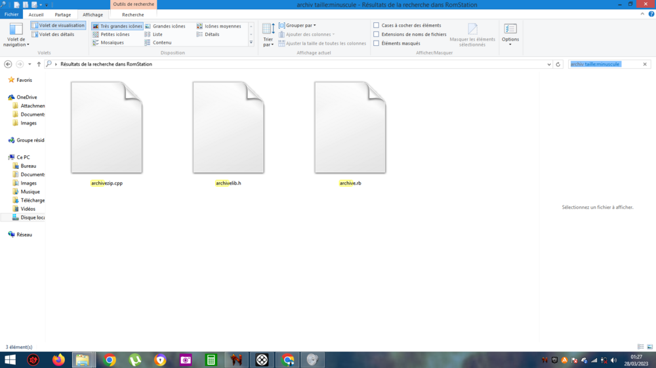Check the Éléments masqués option
Viewport: 656px width, 368px height.
click(x=376, y=43)
